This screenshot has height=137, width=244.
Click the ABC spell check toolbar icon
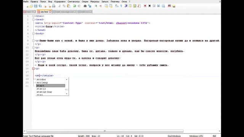169,6
